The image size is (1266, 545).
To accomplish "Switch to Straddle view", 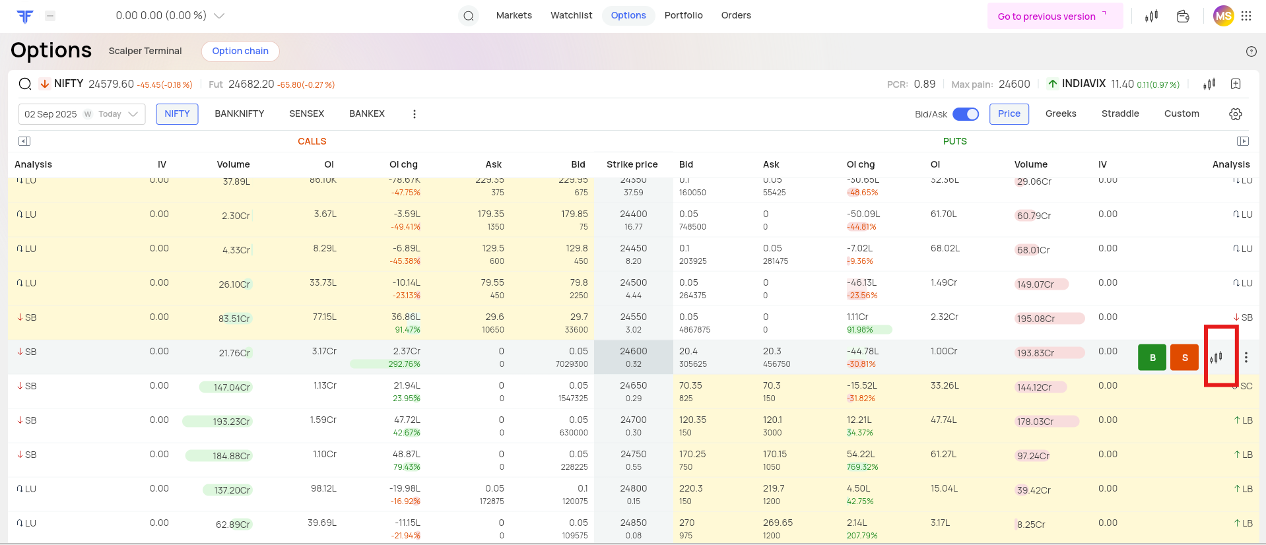I will 1119,114.
